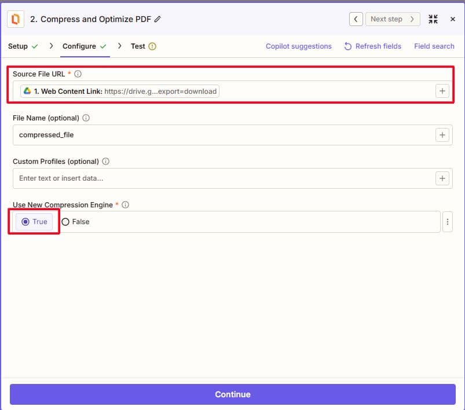Click info icon beside Source File URL
Image resolution: width=465 pixels, height=410 pixels.
coord(78,74)
